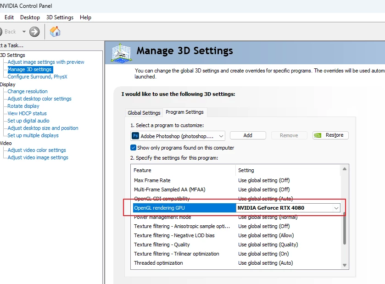Viewport: 385px width, 284px height.
Task: Open the Back history dropdown arrow
Action: pos(24,32)
